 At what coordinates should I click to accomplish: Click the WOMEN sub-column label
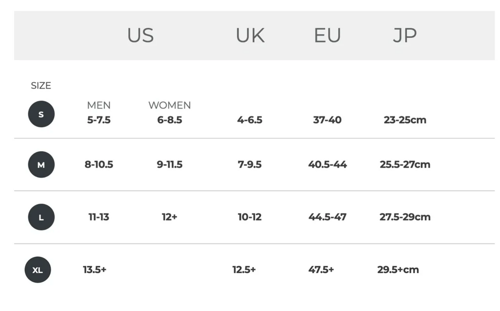169,105
